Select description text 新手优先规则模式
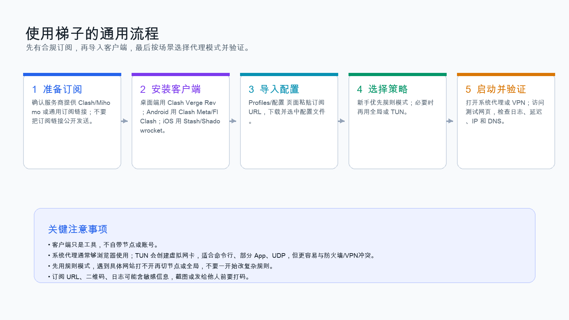Image resolution: width=569 pixels, height=320 pixels. point(395,107)
